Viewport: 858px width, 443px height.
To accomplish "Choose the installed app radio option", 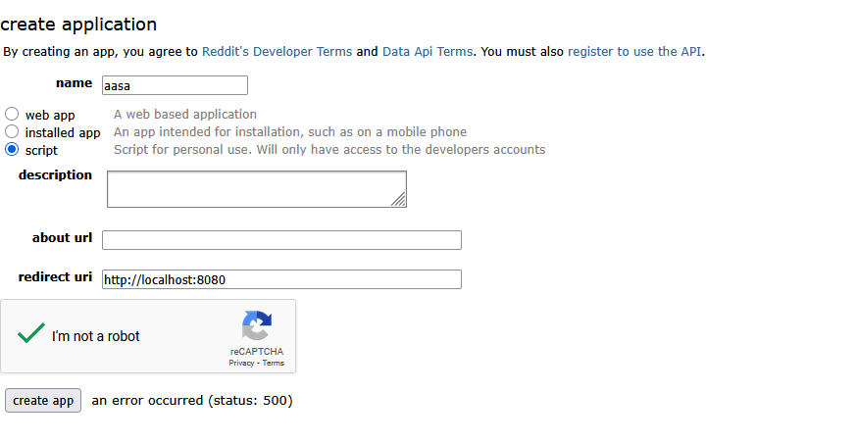I will (12, 131).
